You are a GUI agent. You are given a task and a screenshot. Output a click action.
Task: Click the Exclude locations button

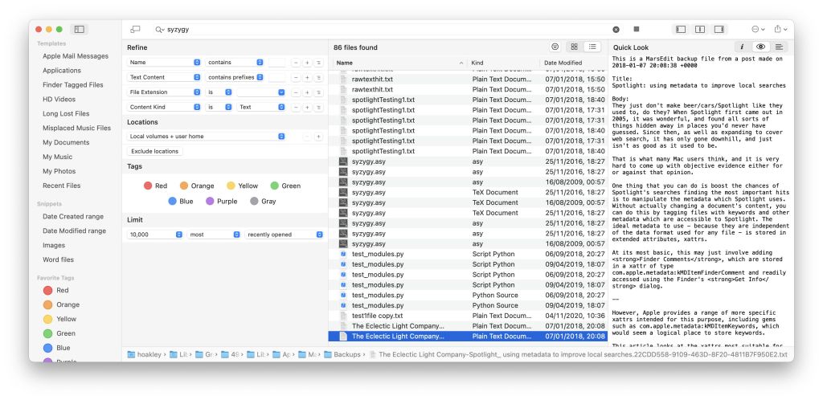click(155, 151)
